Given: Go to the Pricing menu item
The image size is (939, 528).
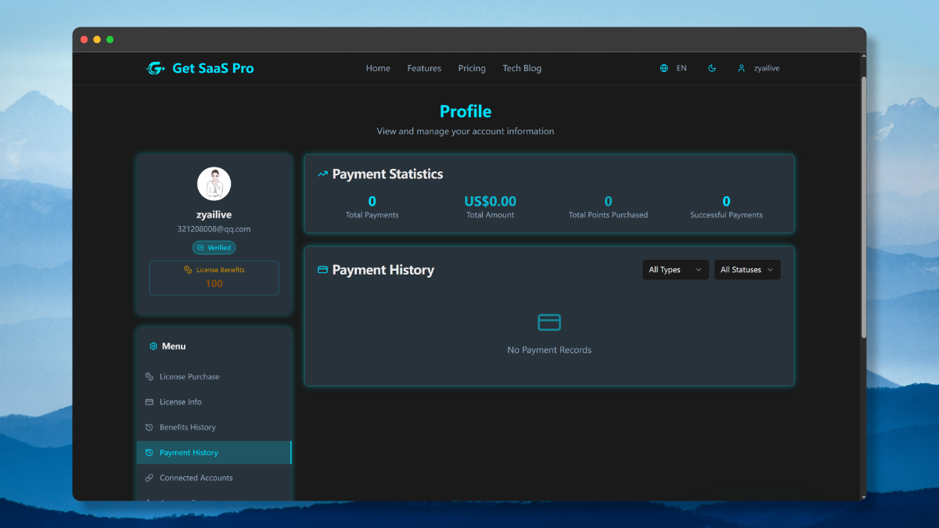Looking at the screenshot, I should click(472, 68).
